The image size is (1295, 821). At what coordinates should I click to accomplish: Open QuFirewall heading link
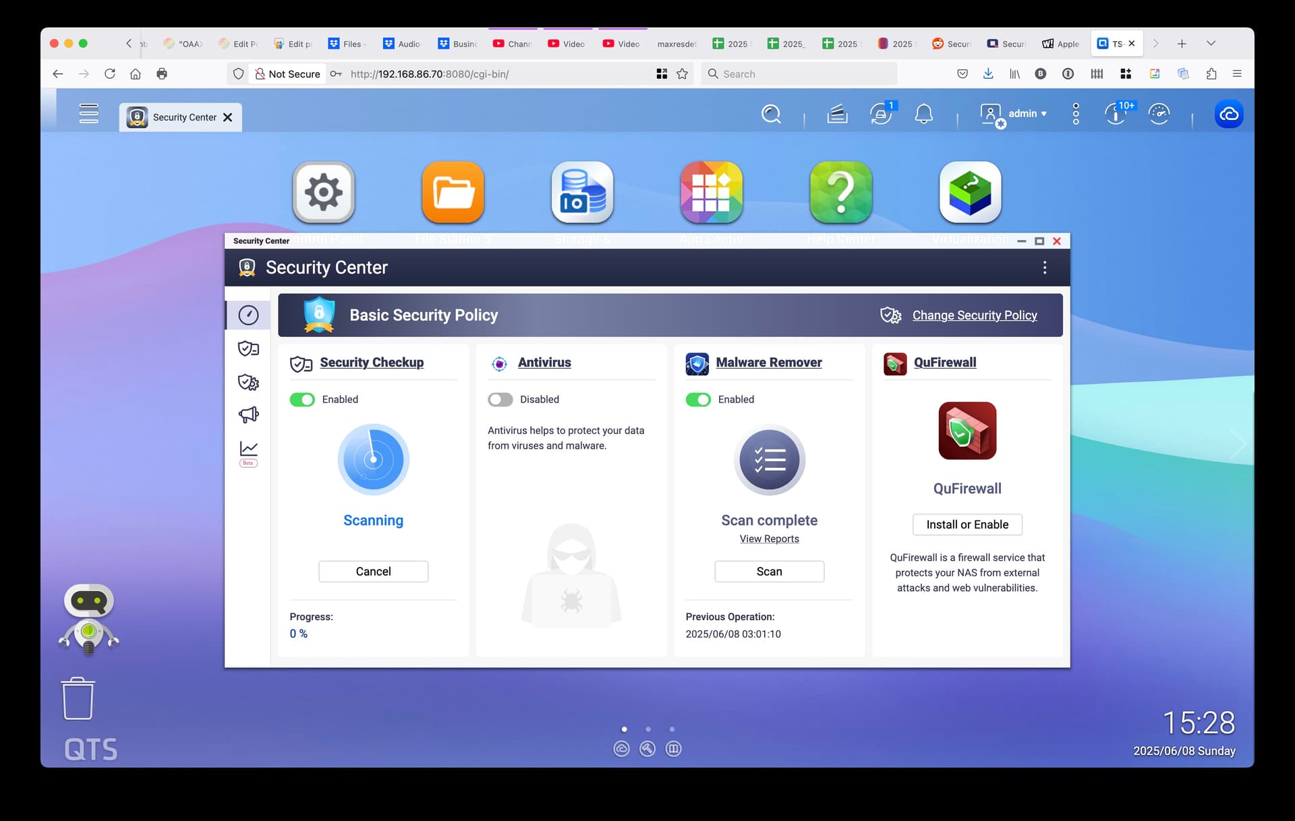coord(945,363)
